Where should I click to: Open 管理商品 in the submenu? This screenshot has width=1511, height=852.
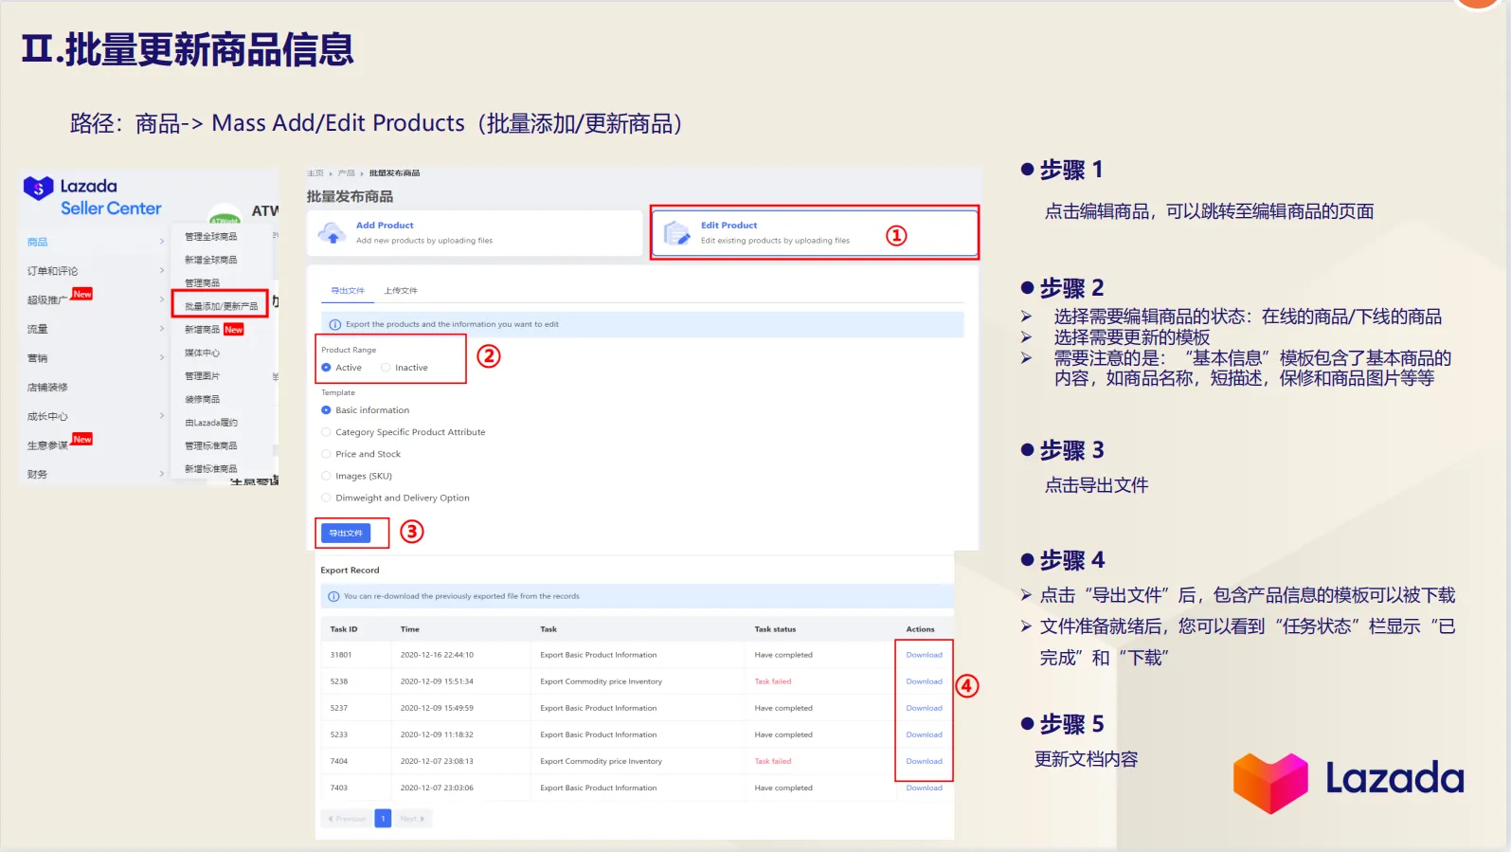click(x=202, y=283)
